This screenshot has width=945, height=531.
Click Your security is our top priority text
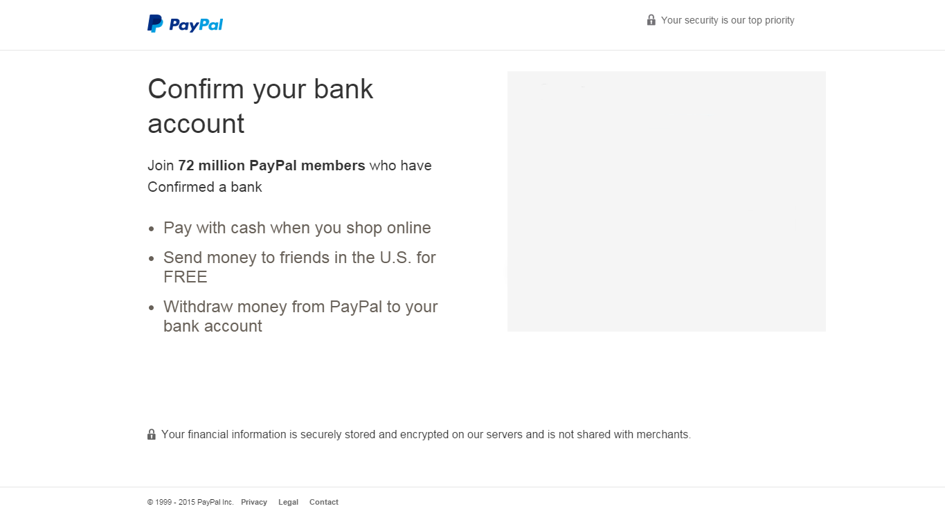(x=728, y=20)
